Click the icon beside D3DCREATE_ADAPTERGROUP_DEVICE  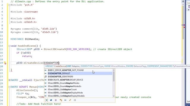coord(45,80)
